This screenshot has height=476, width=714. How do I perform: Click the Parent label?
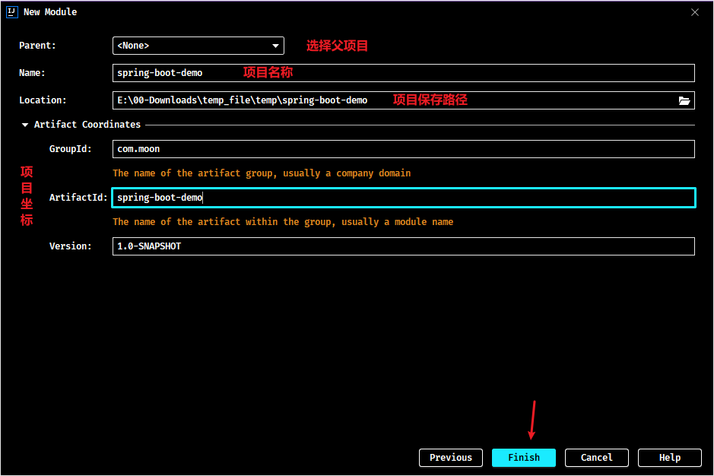point(37,46)
